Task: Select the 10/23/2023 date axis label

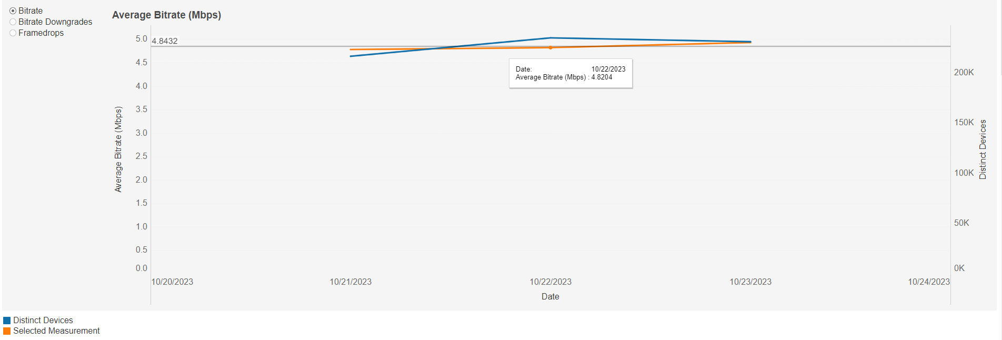Action: coord(750,282)
